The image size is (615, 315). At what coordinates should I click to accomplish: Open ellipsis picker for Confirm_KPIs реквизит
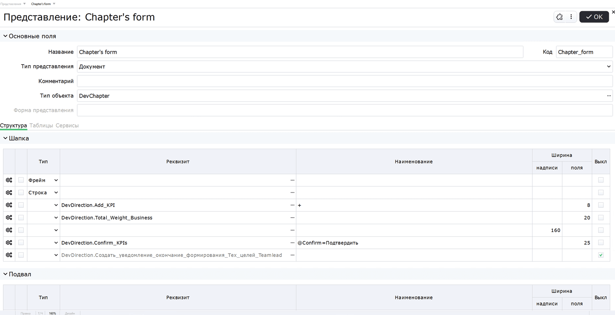tap(292, 243)
